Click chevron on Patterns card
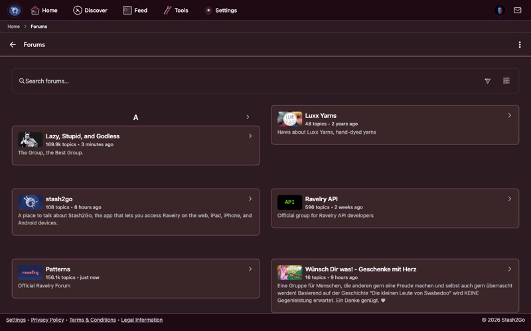Image resolution: width=531 pixels, height=331 pixels. click(250, 269)
